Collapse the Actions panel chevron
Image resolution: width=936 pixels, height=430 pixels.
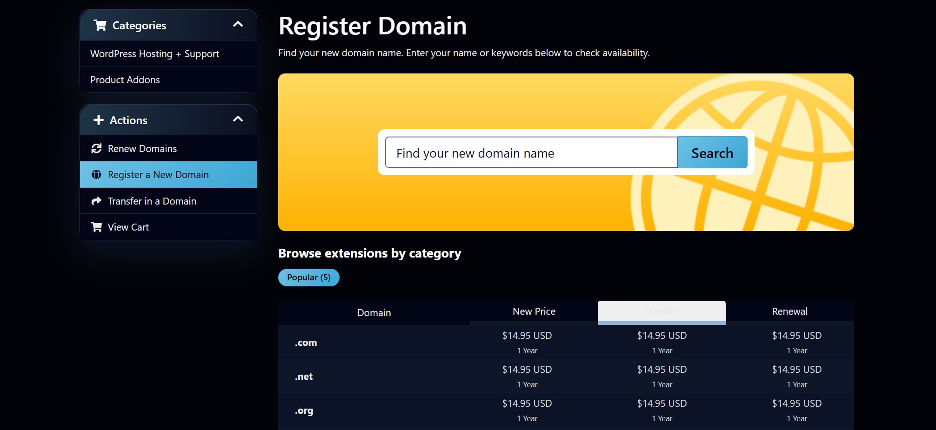pos(238,119)
